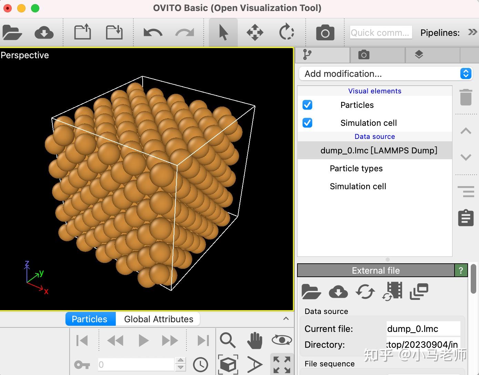Switch to the Global Attributes tab

[159, 319]
